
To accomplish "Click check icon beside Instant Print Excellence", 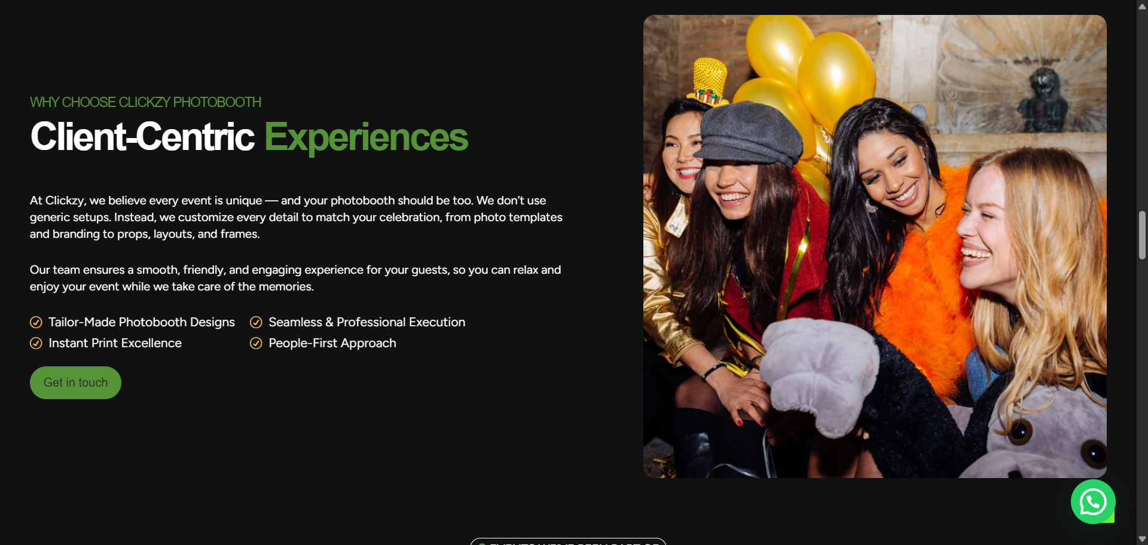I will click(x=36, y=344).
